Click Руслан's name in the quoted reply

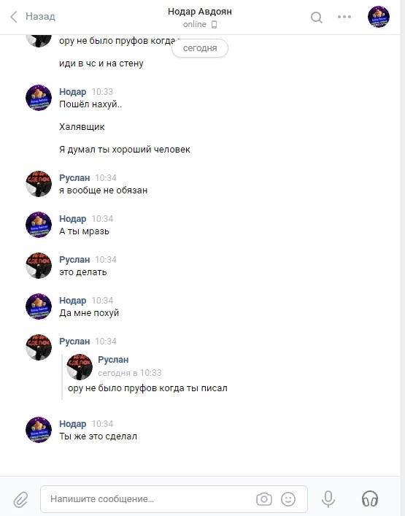tap(113, 360)
